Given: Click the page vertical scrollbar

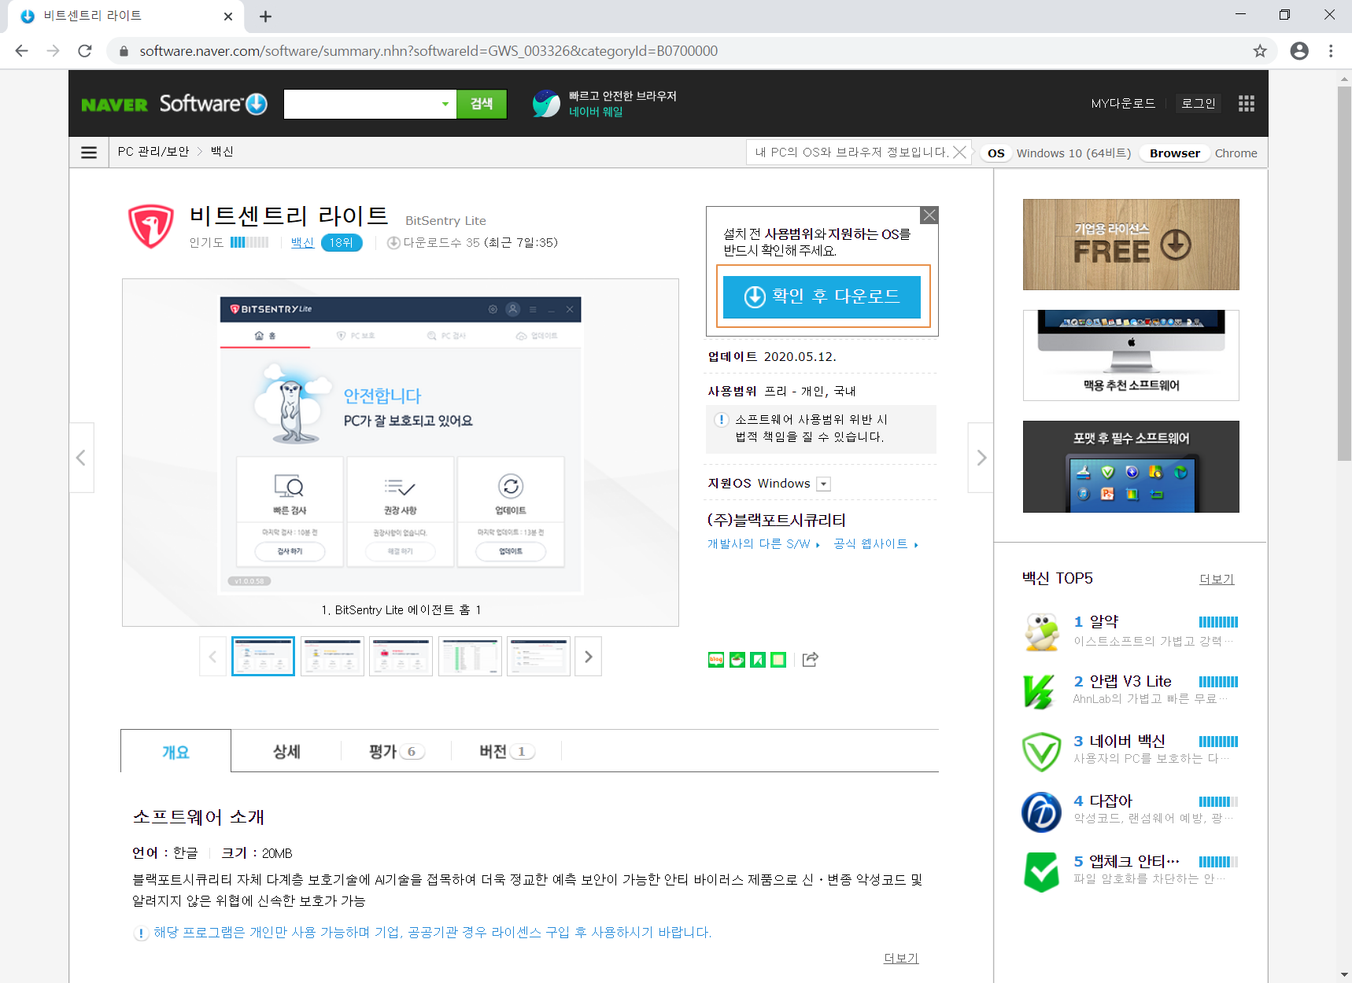Looking at the screenshot, I should [x=1344, y=275].
